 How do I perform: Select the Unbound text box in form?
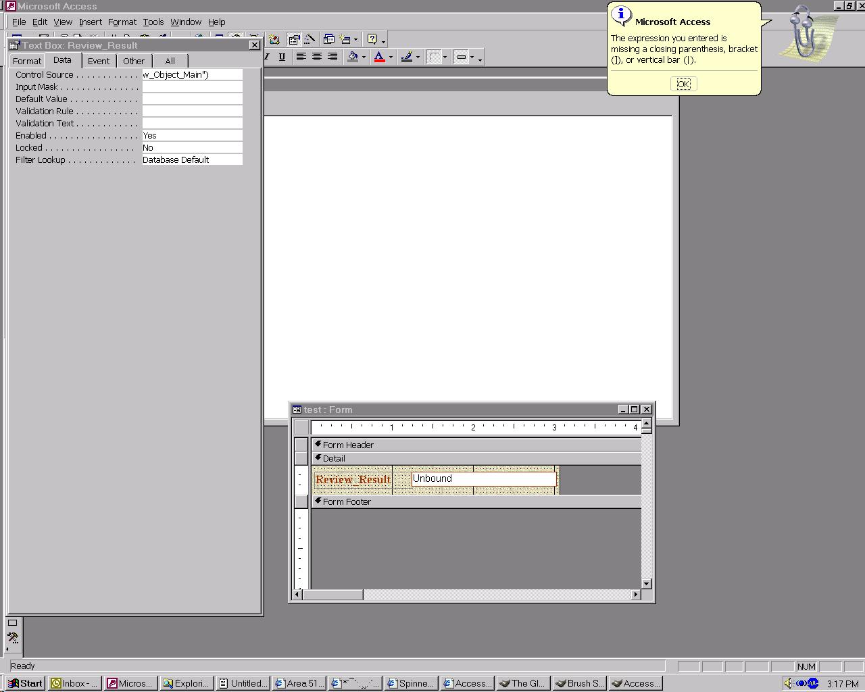[x=484, y=479]
